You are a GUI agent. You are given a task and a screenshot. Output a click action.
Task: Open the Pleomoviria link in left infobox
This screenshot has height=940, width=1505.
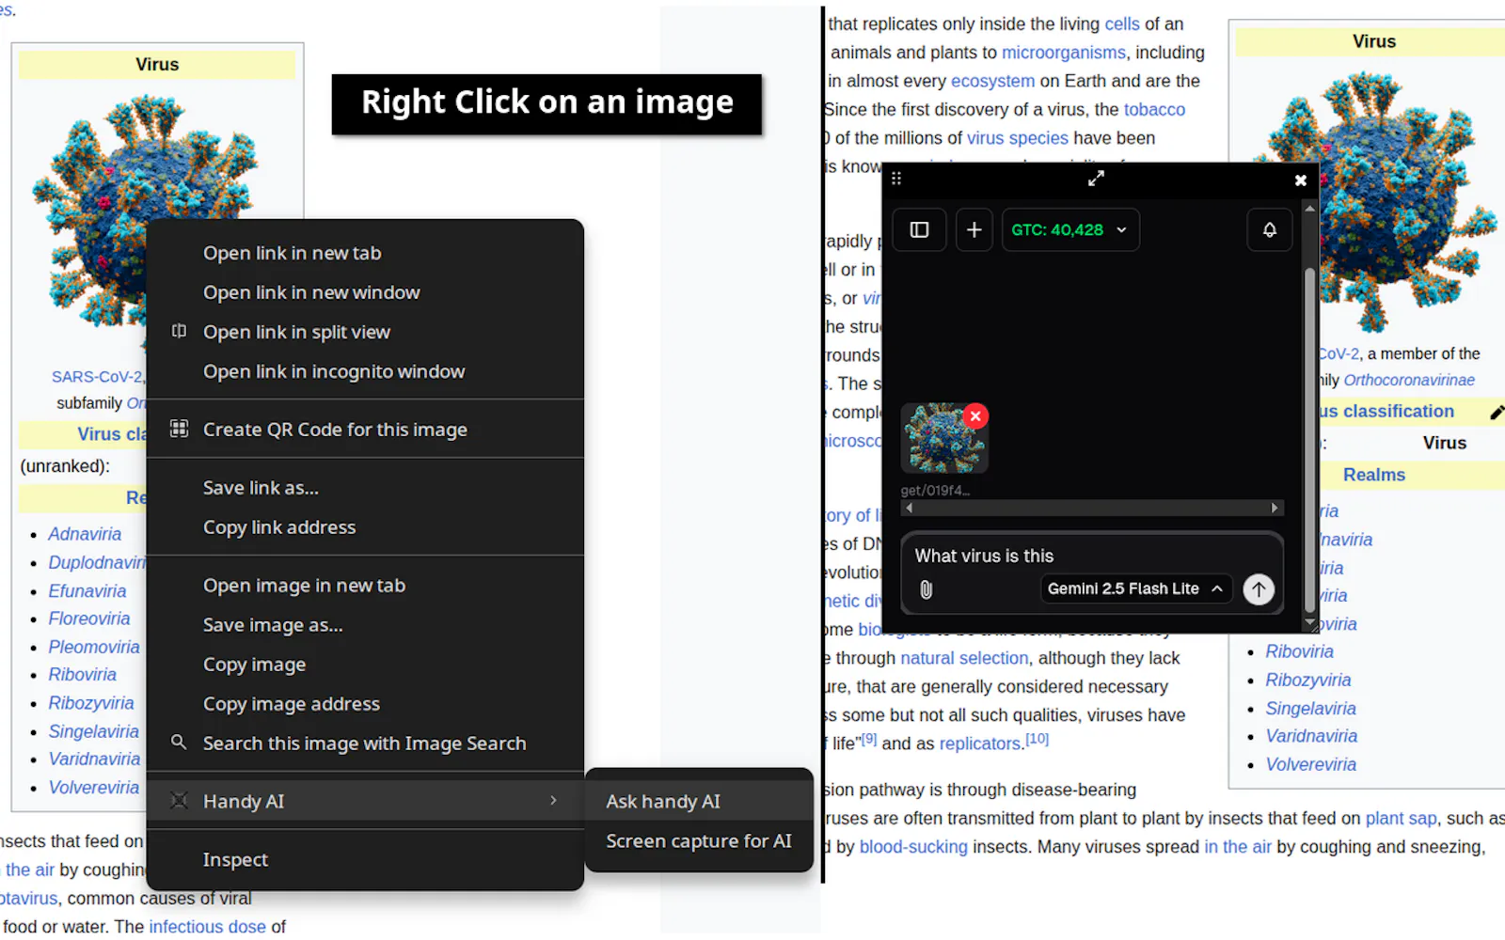pyautogui.click(x=94, y=647)
